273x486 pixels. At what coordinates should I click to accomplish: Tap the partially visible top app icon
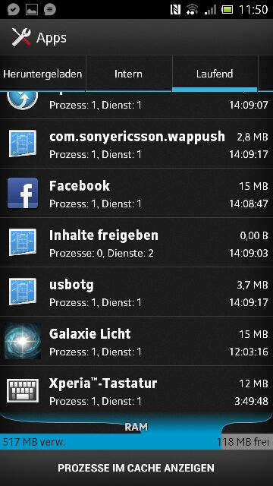[x=22, y=100]
